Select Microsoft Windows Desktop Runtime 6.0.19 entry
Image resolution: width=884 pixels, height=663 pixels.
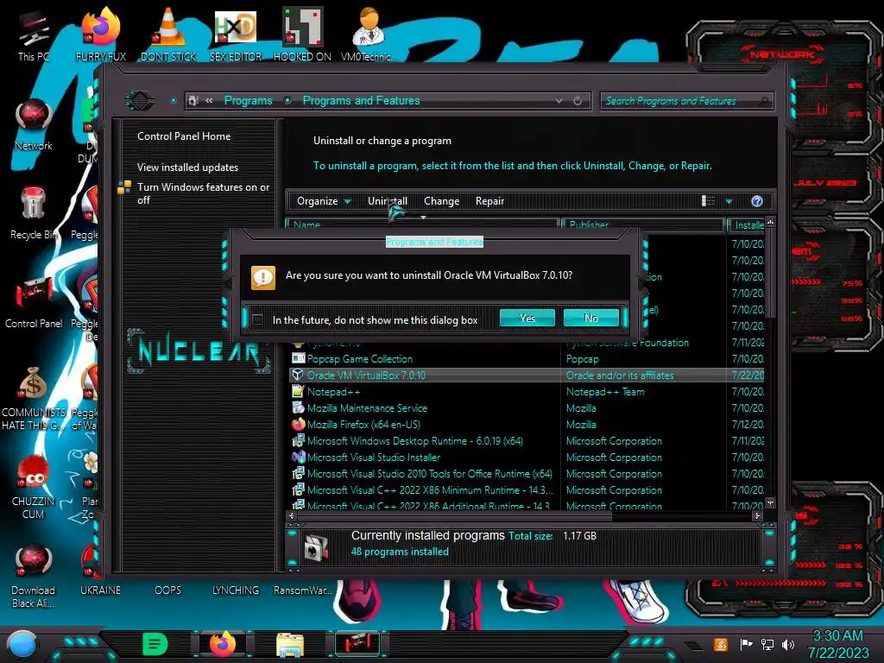tap(527, 441)
